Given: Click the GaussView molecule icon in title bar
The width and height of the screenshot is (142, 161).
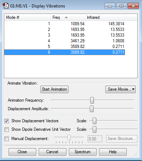Looking at the screenshot, I should 6,6.
